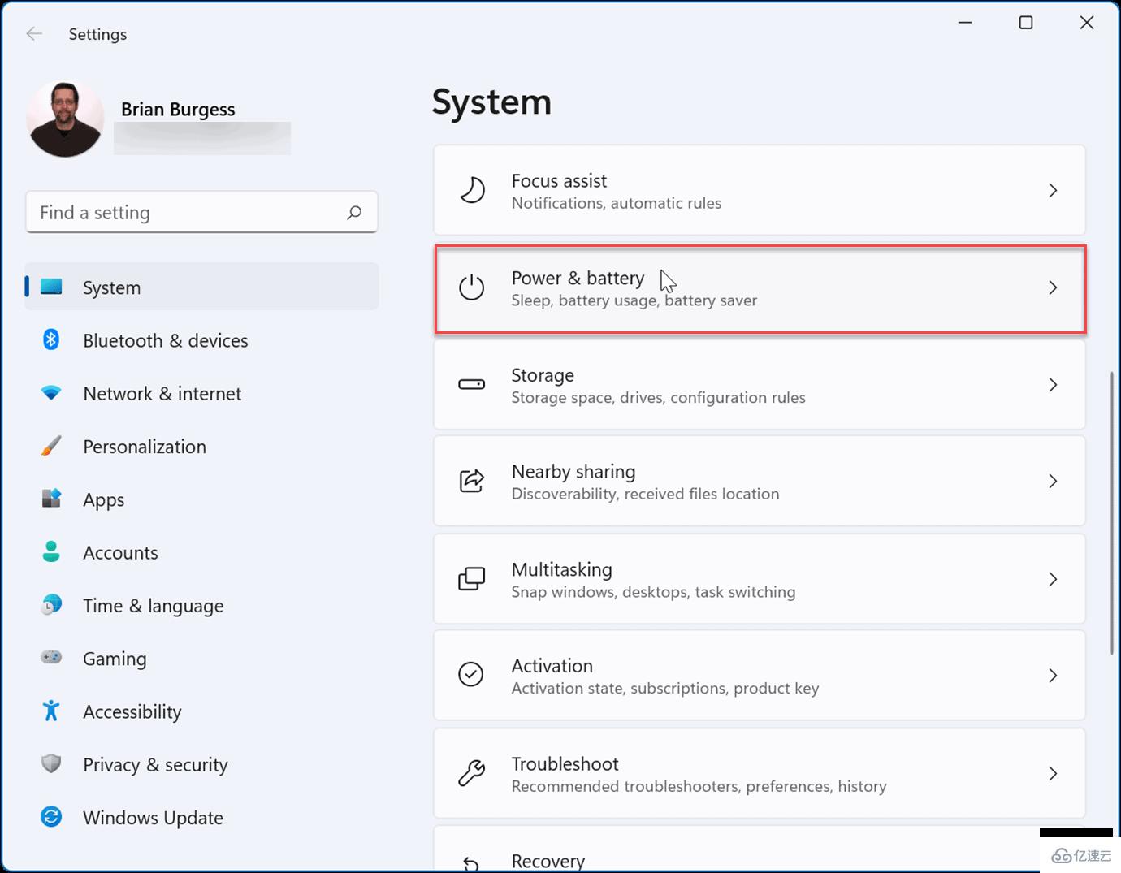
Task: Click the Brian Burgess account name
Action: pyautogui.click(x=178, y=109)
